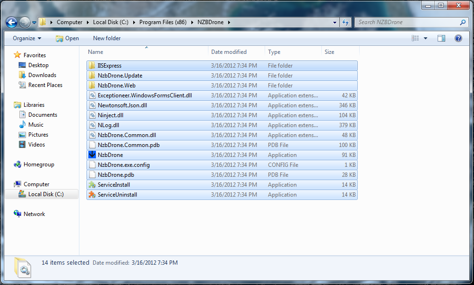The image size is (474, 285).
Task: Click the NzbDrone.Web folder icon
Action: [92, 86]
